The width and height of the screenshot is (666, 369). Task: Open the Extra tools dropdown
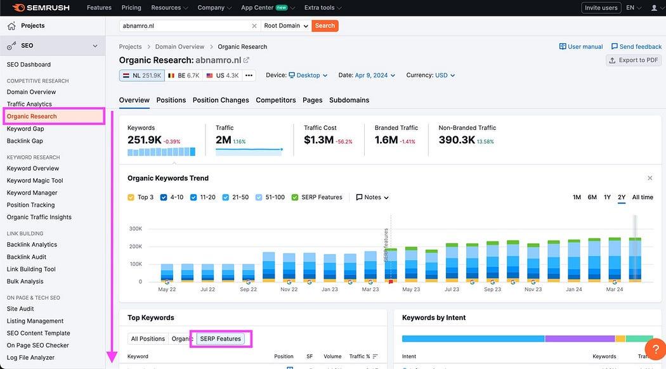coord(323,8)
